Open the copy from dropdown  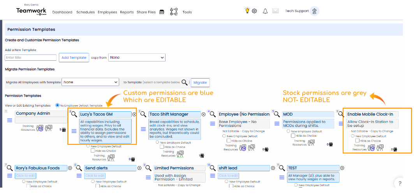click(137, 58)
